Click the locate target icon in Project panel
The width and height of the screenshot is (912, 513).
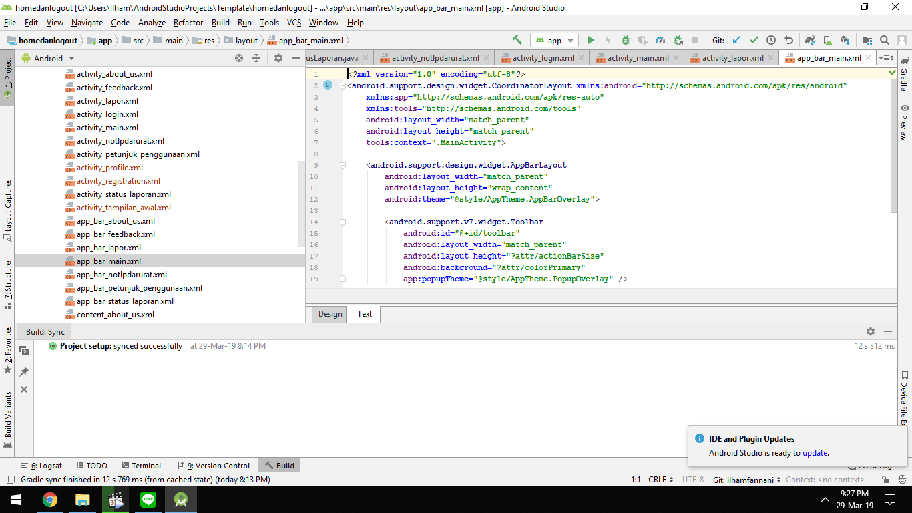(x=239, y=58)
